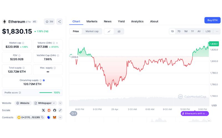Click the Buy ETH button

212,20
